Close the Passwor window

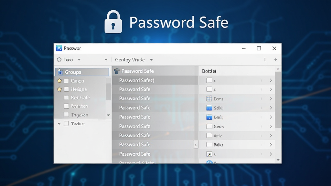pyautogui.click(x=274, y=48)
